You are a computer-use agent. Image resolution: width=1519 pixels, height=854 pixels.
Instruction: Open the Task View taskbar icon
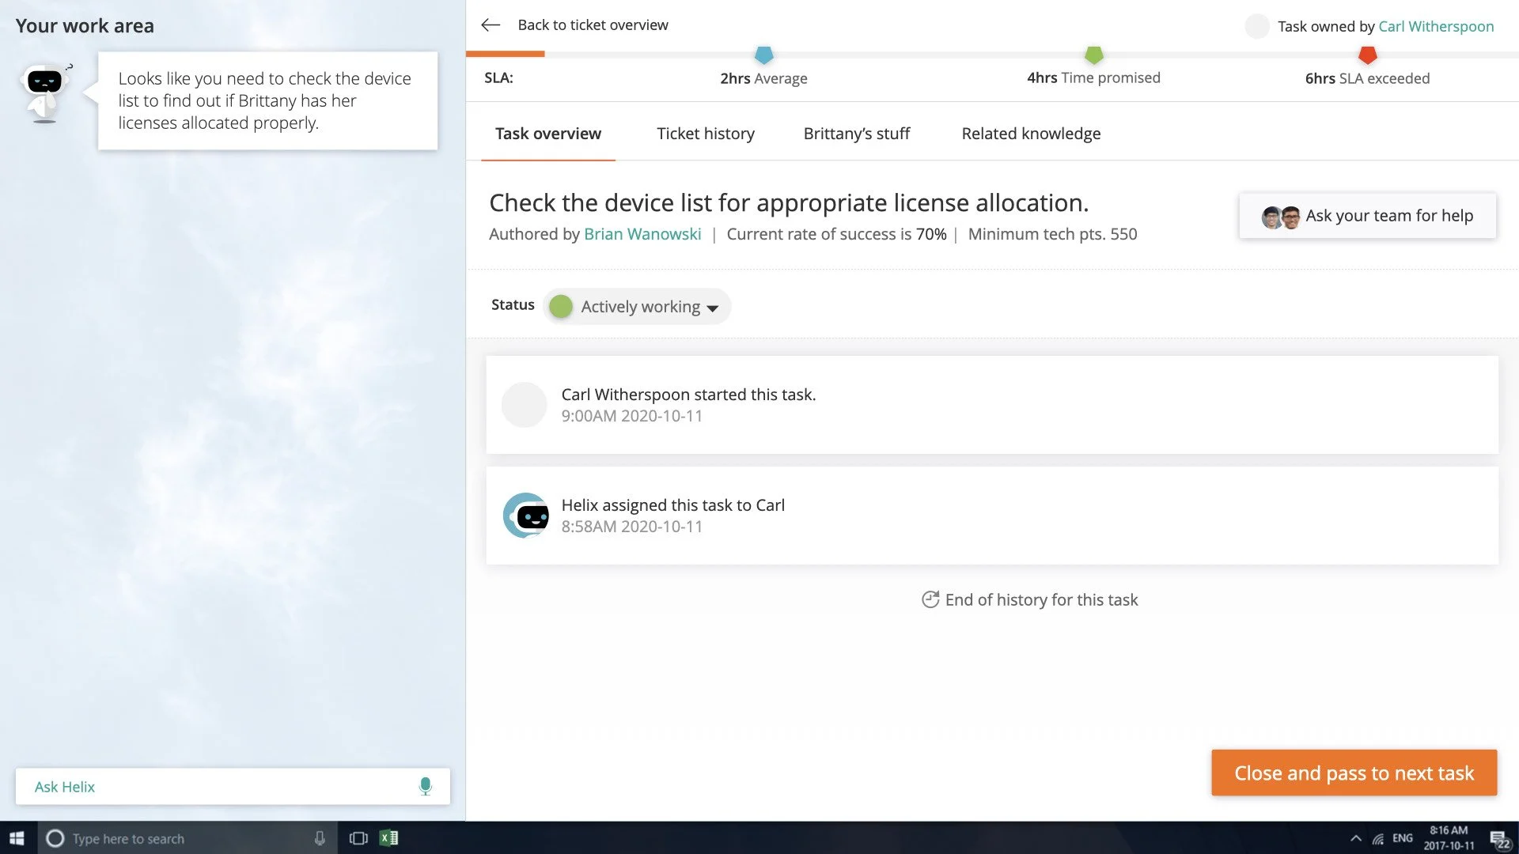click(358, 838)
